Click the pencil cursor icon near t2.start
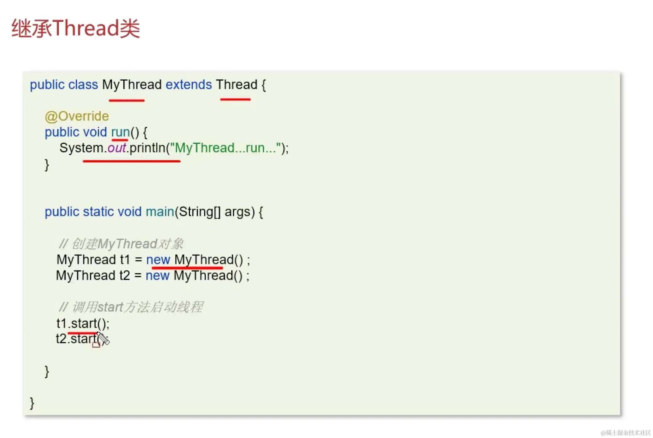 tap(103, 338)
